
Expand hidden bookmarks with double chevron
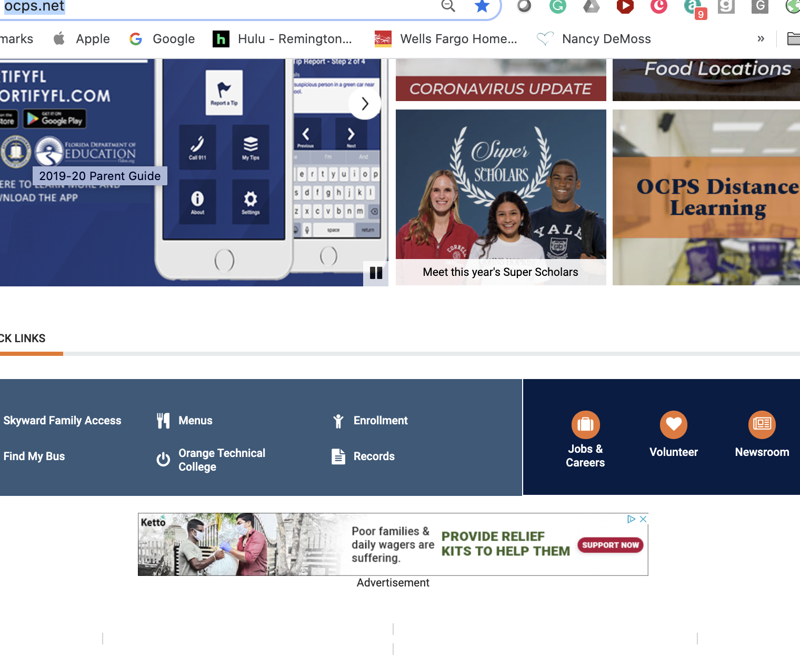click(x=761, y=39)
